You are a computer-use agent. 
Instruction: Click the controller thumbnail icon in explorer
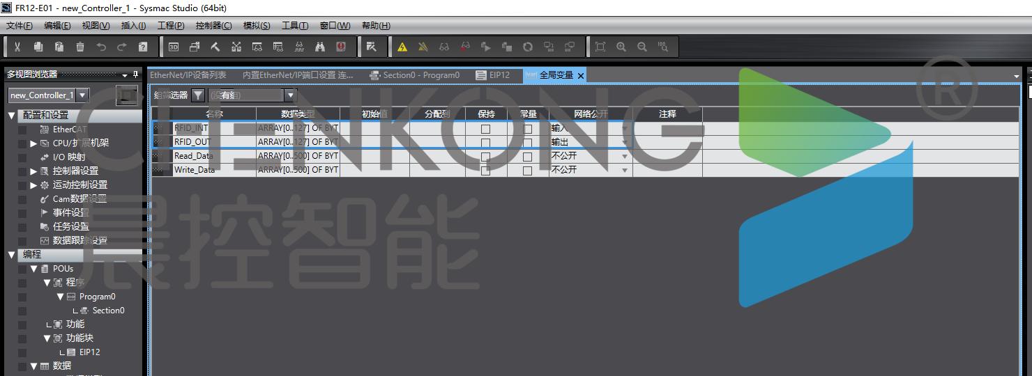click(127, 95)
